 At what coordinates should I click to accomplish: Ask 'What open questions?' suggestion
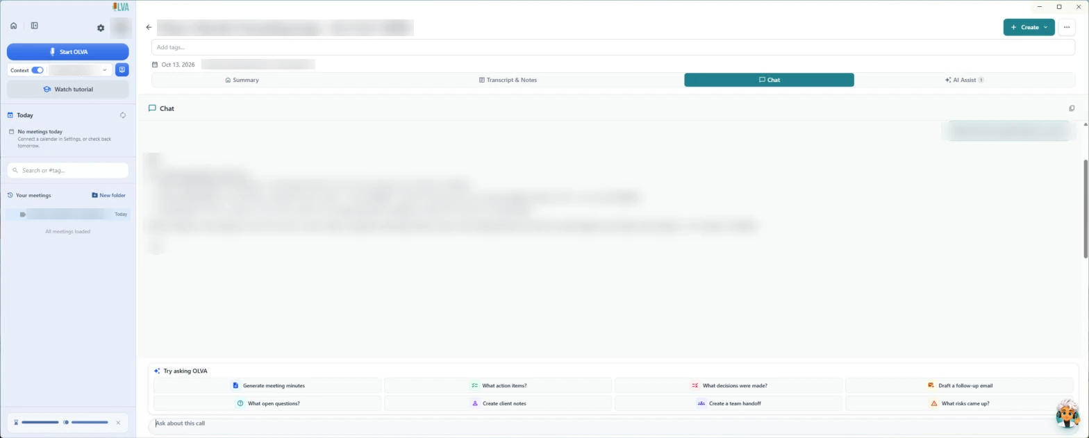pos(267,403)
